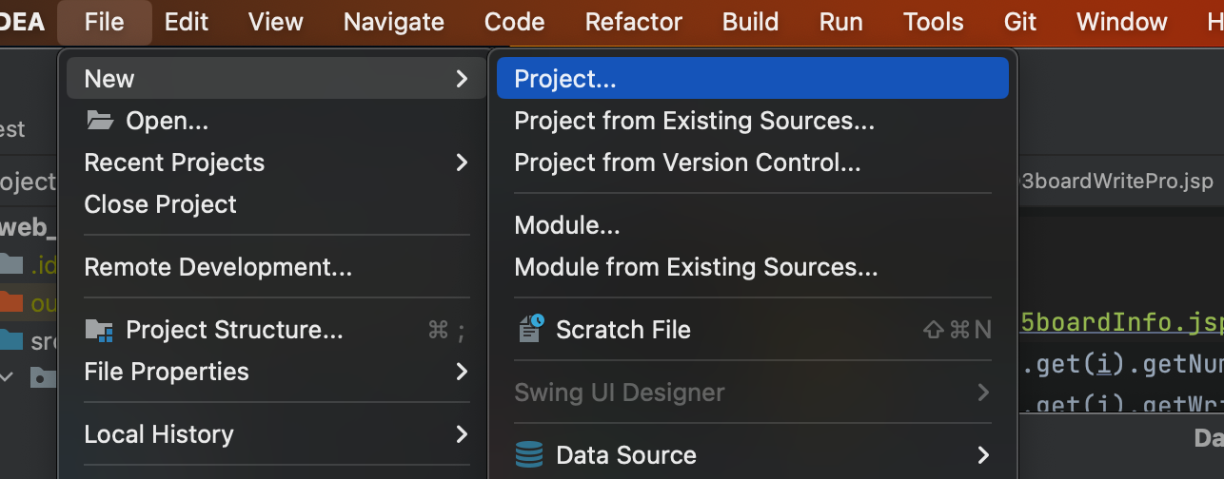
Task: Select Project... in the New submenu
Action: [565, 79]
